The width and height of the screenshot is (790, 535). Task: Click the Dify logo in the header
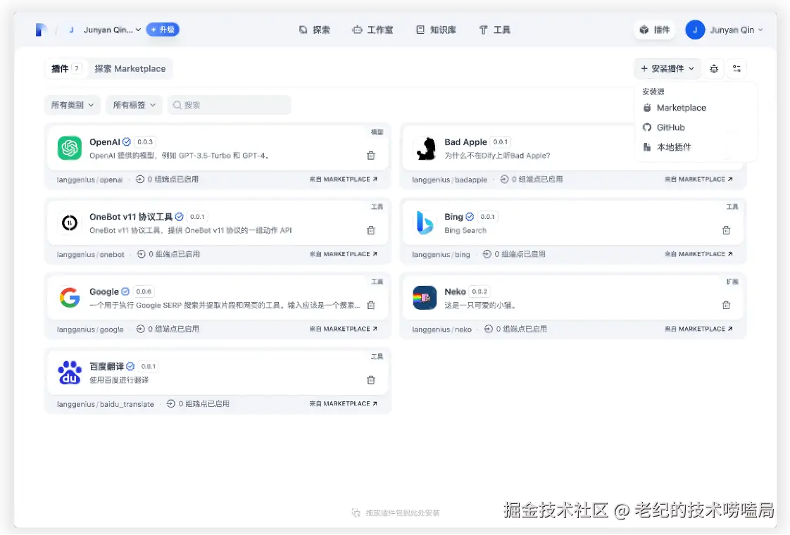click(x=42, y=30)
